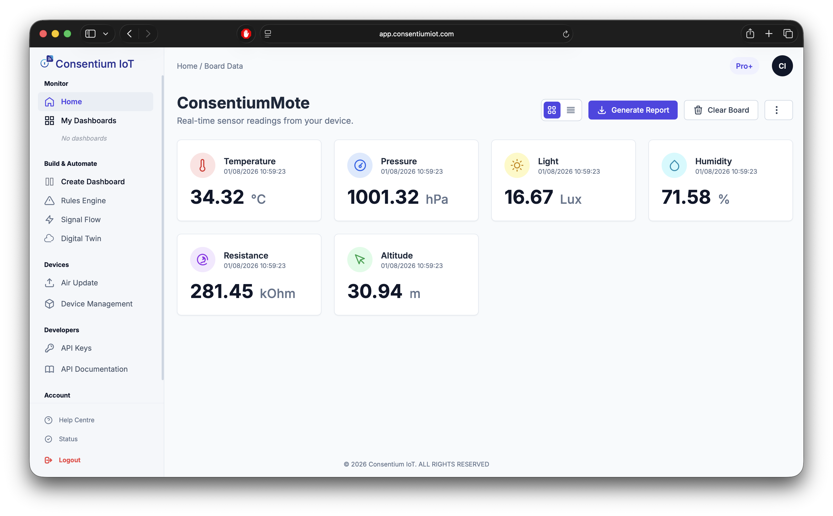This screenshot has height=516, width=833.
Task: Open Digital Twin page
Action: (95, 239)
